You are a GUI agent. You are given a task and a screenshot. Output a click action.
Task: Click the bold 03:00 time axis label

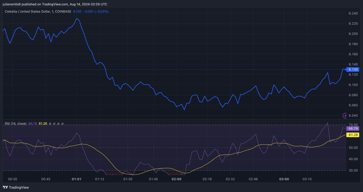(x=284, y=179)
